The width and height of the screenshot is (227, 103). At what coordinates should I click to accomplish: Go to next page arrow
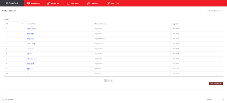click(112, 80)
